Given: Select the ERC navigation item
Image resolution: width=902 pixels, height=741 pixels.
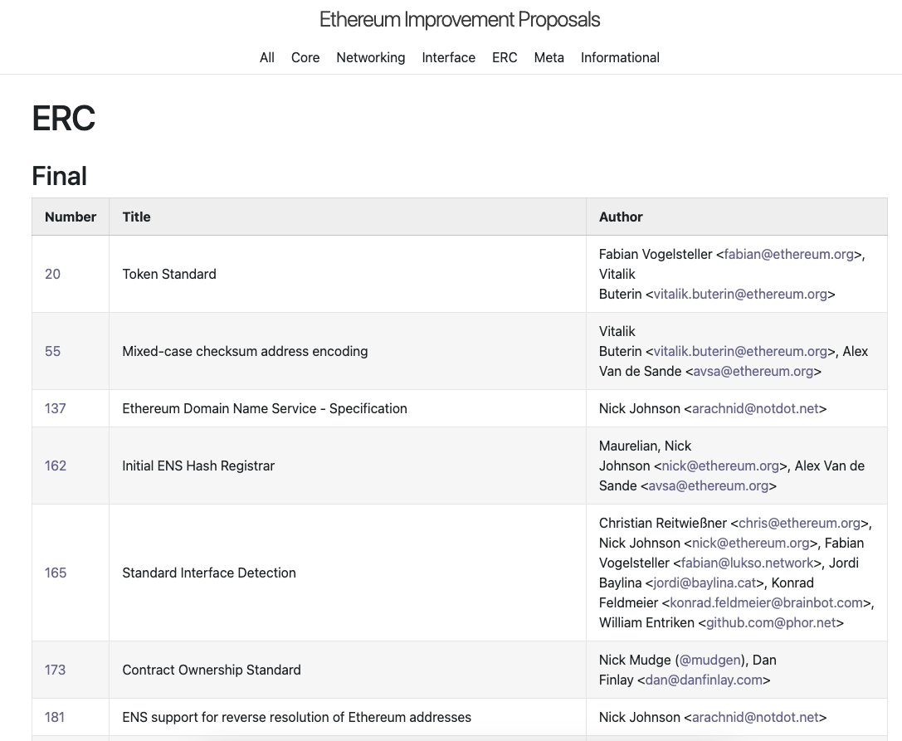Looking at the screenshot, I should tap(505, 57).
